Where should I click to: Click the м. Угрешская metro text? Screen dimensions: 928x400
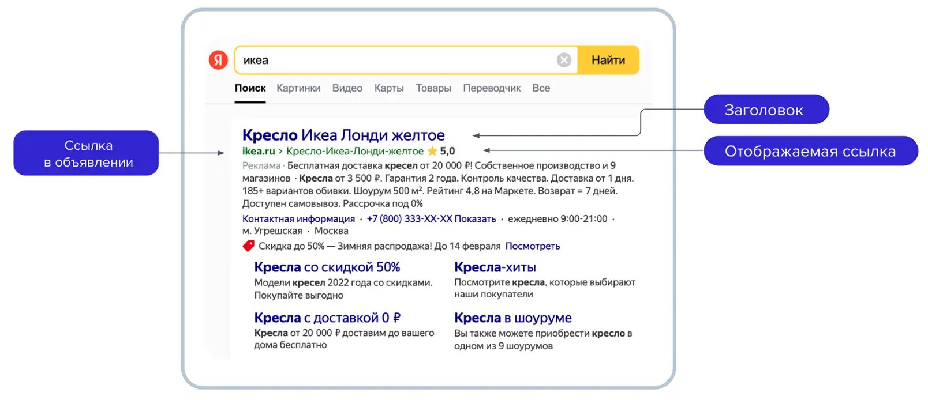pos(272,231)
